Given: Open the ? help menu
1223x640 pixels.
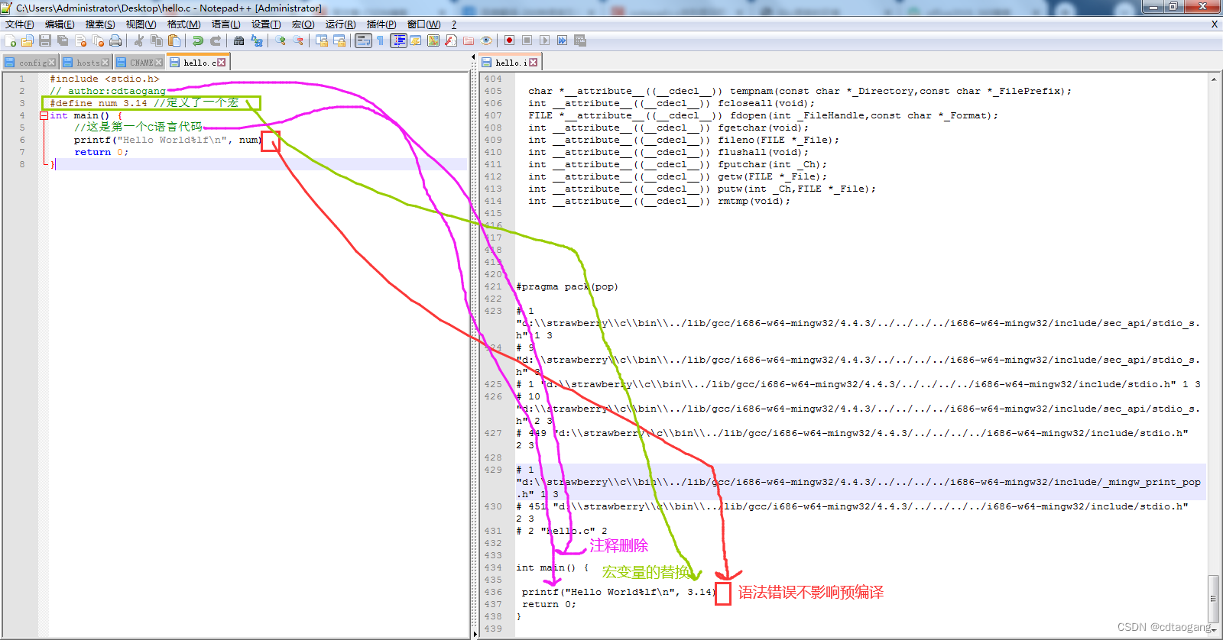Looking at the screenshot, I should 454,24.
